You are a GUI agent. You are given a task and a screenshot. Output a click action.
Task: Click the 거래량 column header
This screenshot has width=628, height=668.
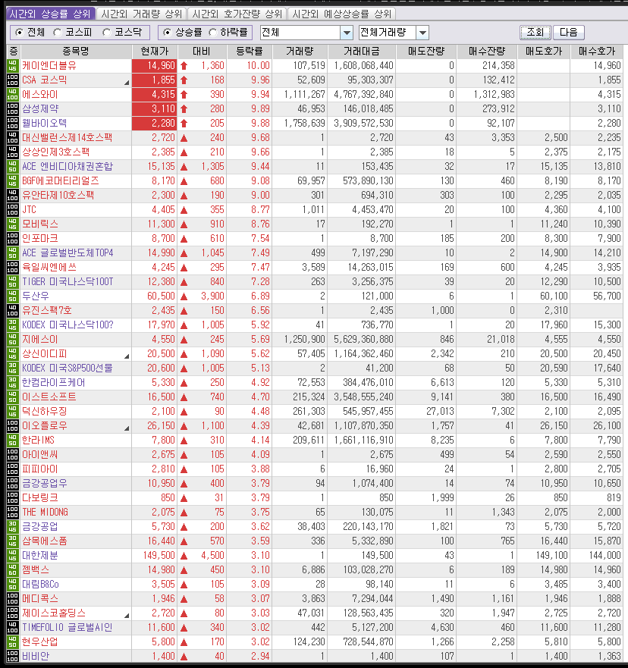click(300, 52)
